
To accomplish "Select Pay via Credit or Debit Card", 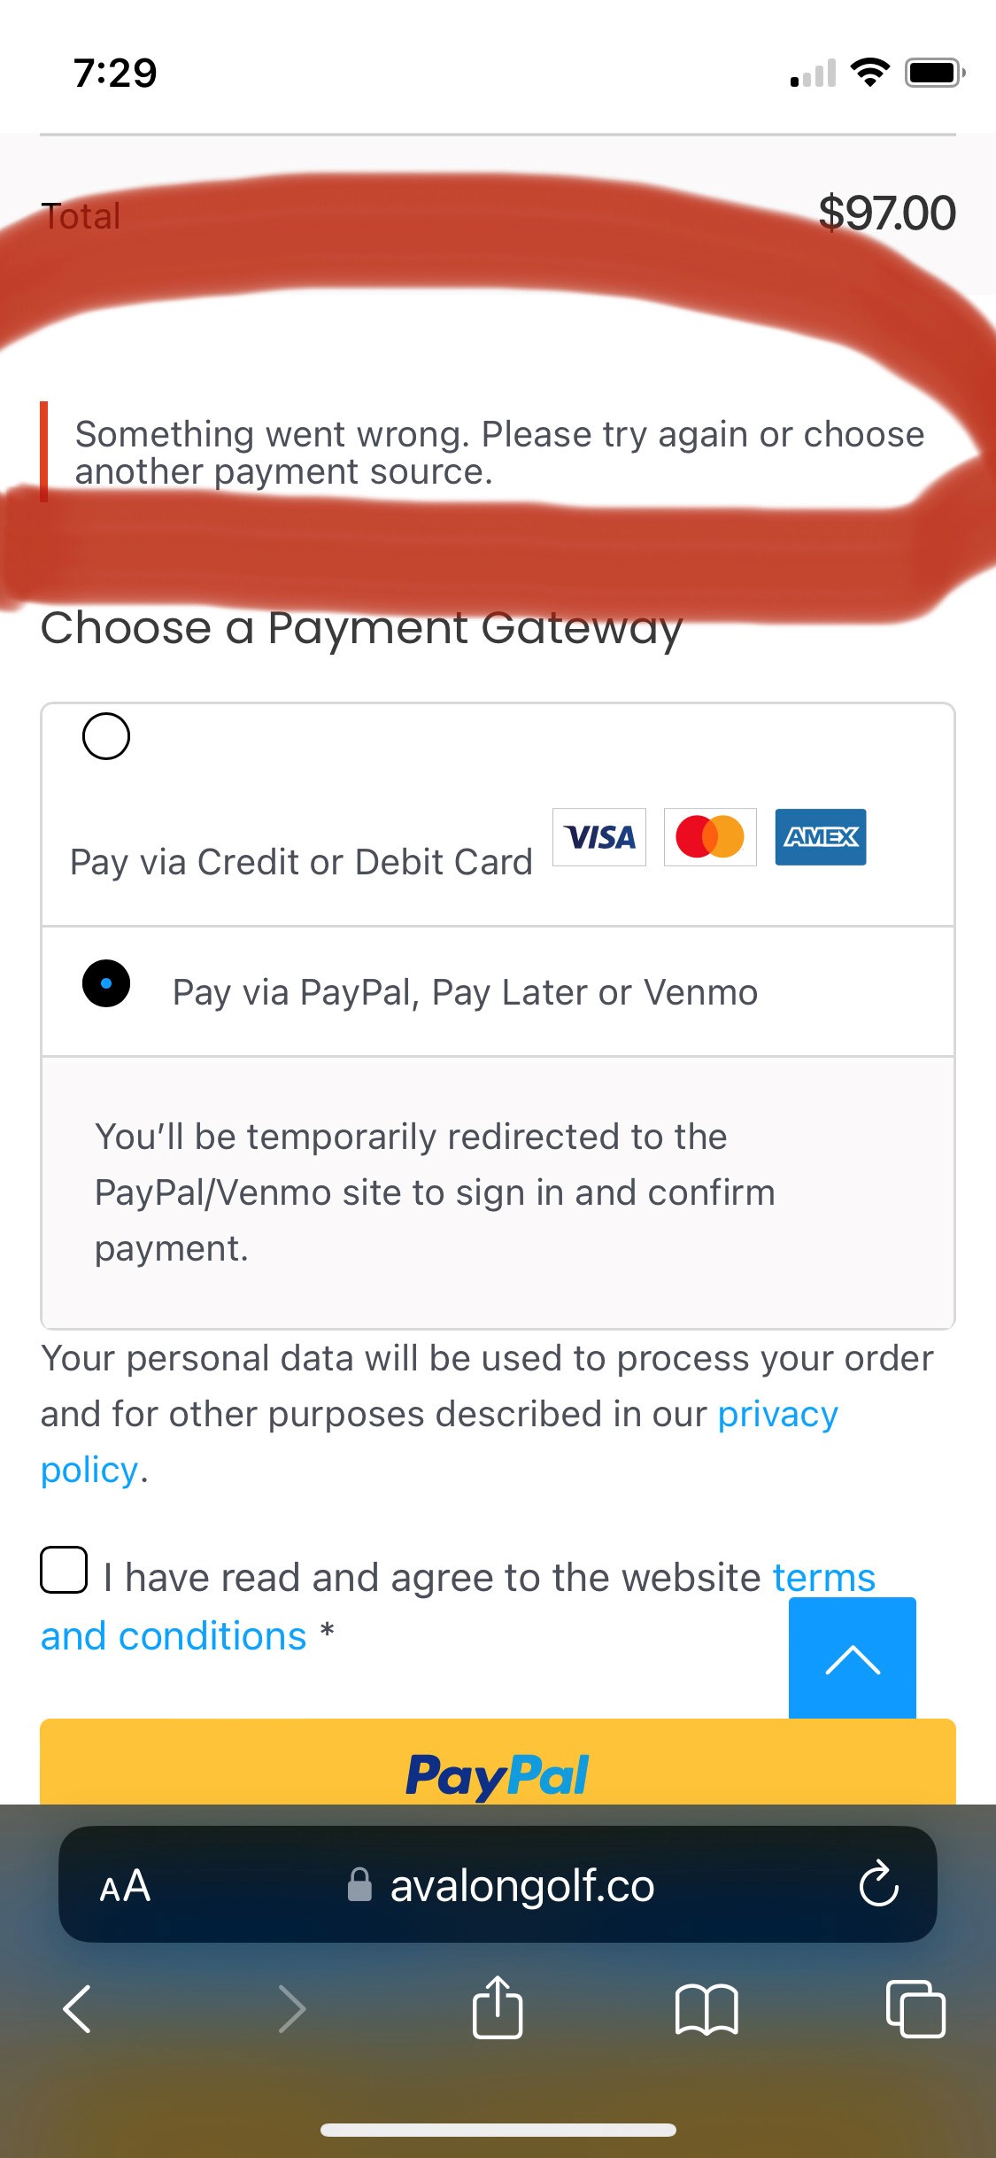I will 106,735.
